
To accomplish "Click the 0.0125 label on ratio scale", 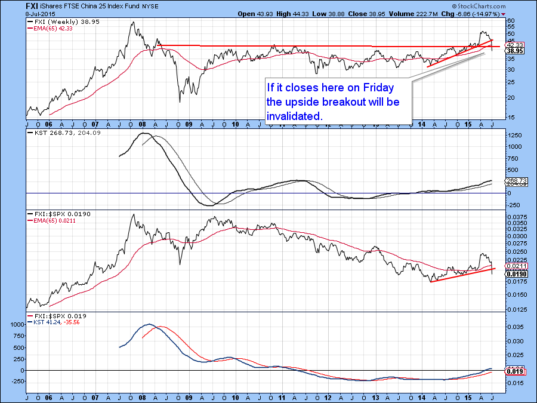I will click(x=517, y=309).
